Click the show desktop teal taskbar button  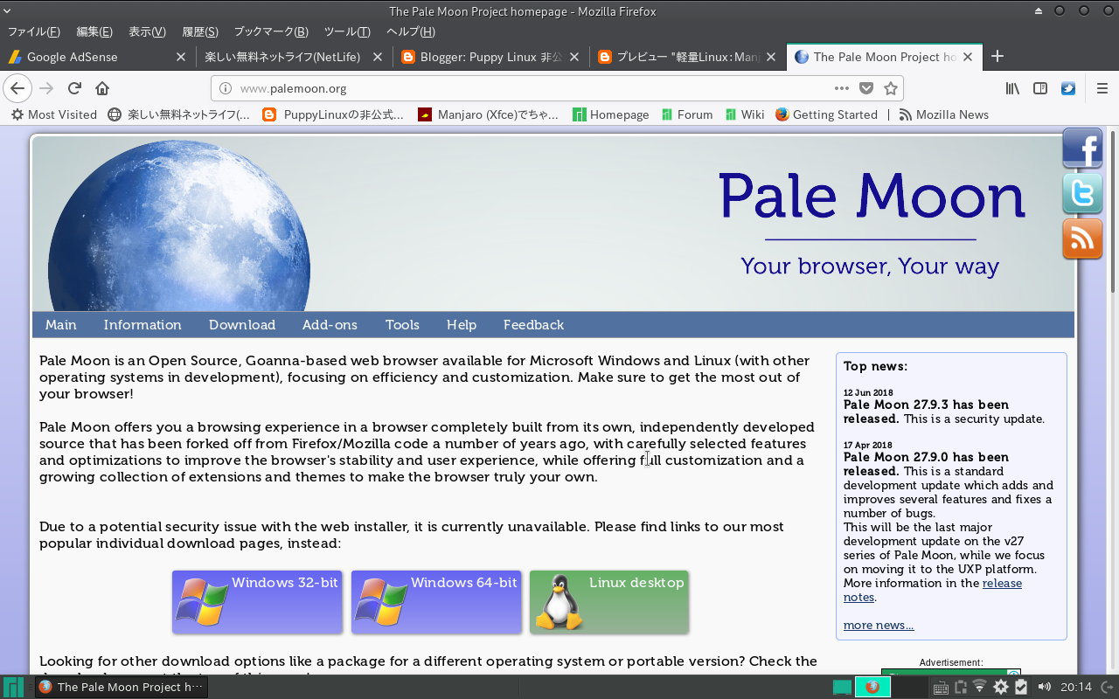(842, 688)
